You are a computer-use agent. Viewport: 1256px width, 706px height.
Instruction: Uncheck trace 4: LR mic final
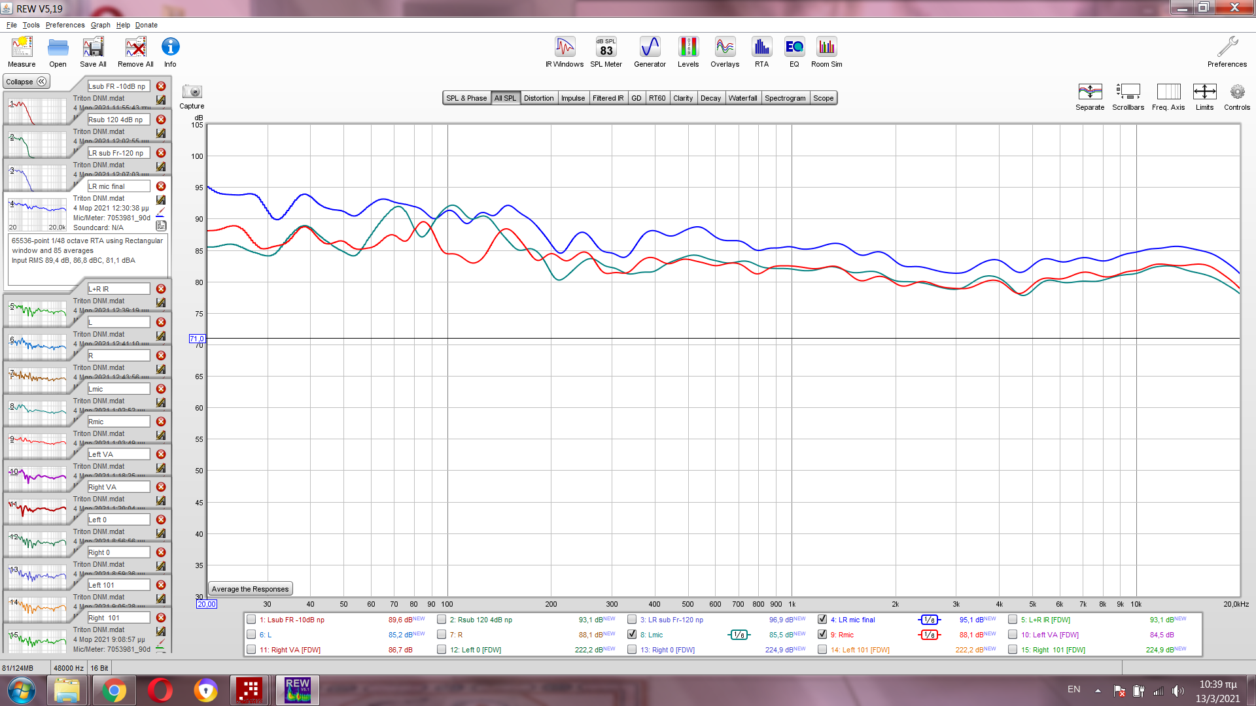click(822, 620)
